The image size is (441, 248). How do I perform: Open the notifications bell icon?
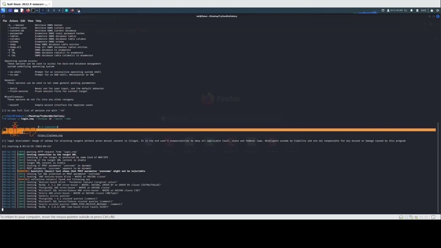(x=411, y=10)
